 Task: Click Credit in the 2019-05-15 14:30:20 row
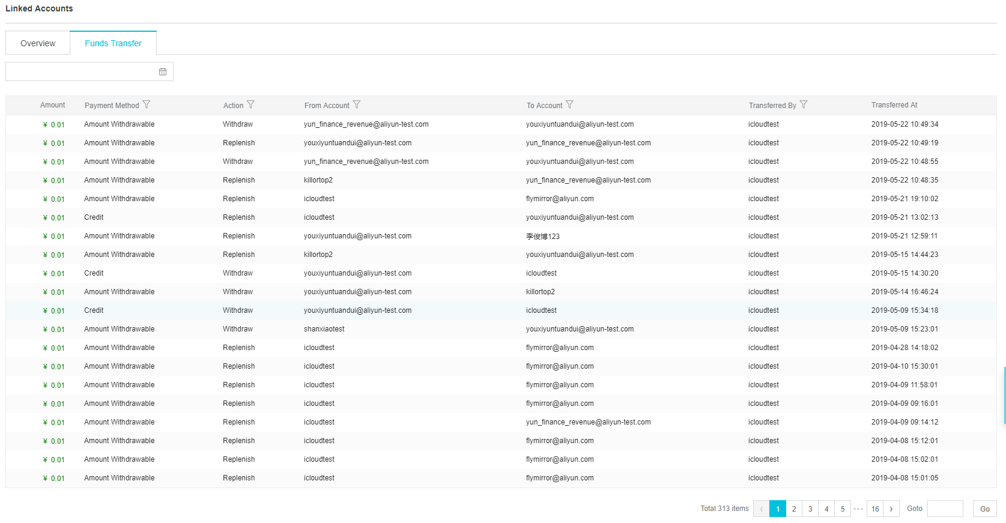point(94,273)
